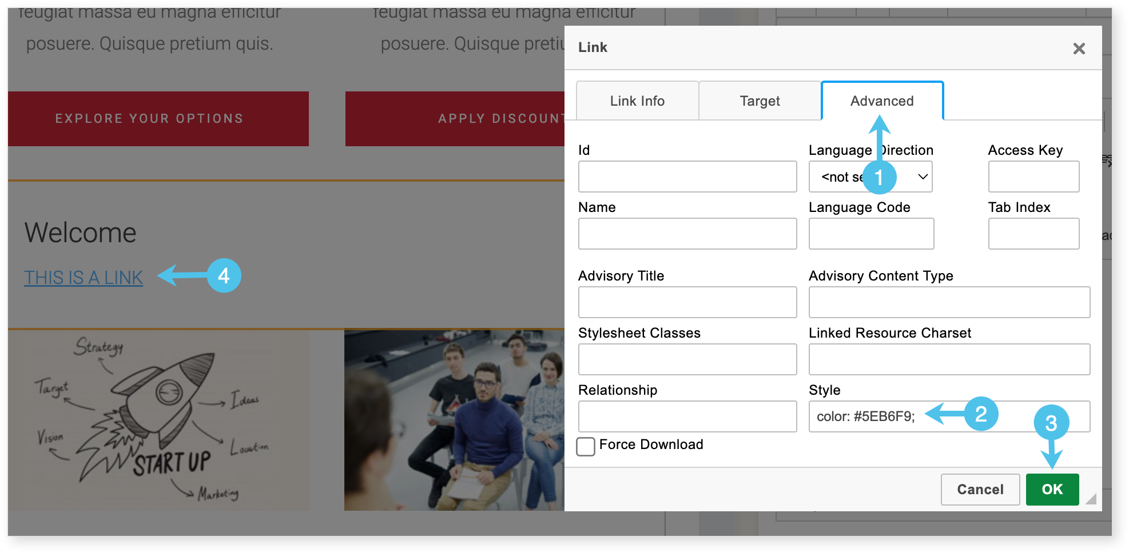1129x553 pixels.
Task: Cancel the Link dialog
Action: [x=980, y=490]
